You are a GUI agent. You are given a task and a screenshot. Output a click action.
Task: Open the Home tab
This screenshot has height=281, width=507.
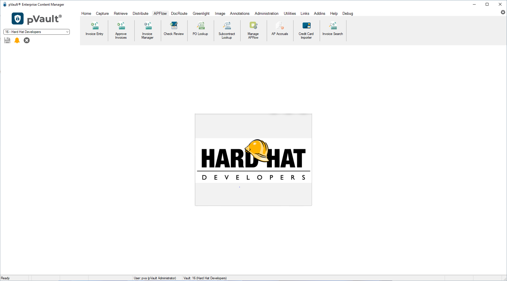(x=86, y=13)
